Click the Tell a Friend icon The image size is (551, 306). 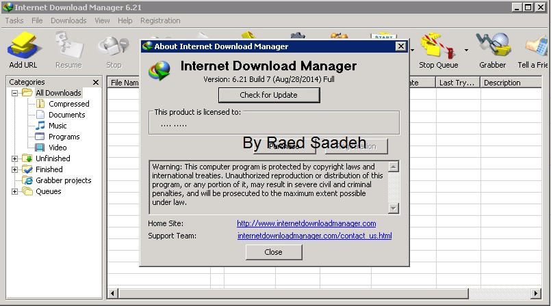[x=535, y=48]
